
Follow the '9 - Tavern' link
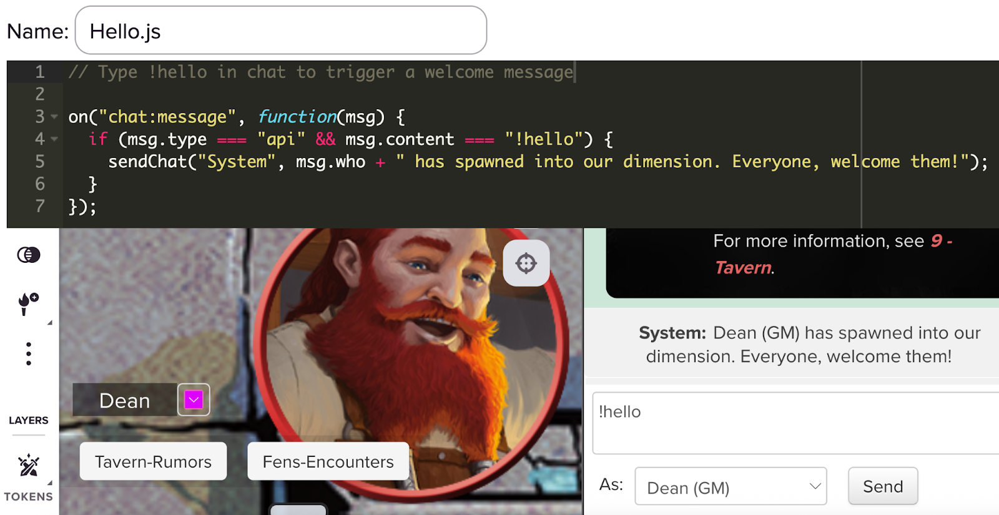tap(743, 267)
